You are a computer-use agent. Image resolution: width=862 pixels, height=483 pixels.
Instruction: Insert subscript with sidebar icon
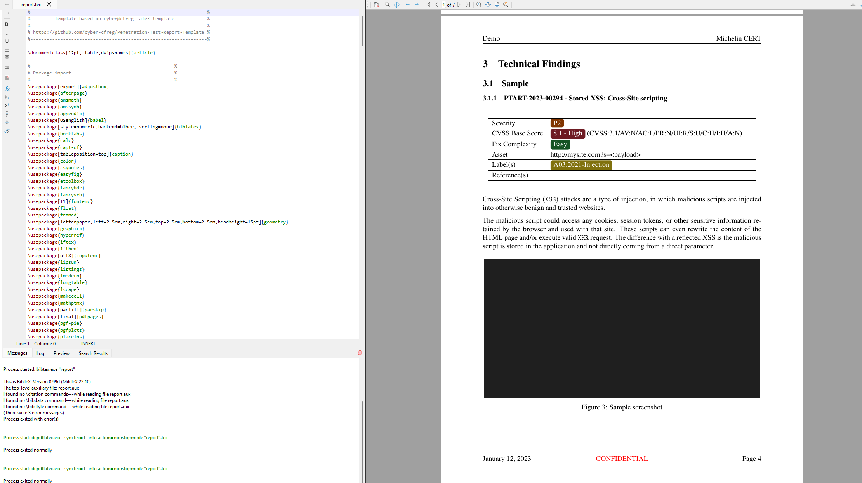click(x=7, y=97)
